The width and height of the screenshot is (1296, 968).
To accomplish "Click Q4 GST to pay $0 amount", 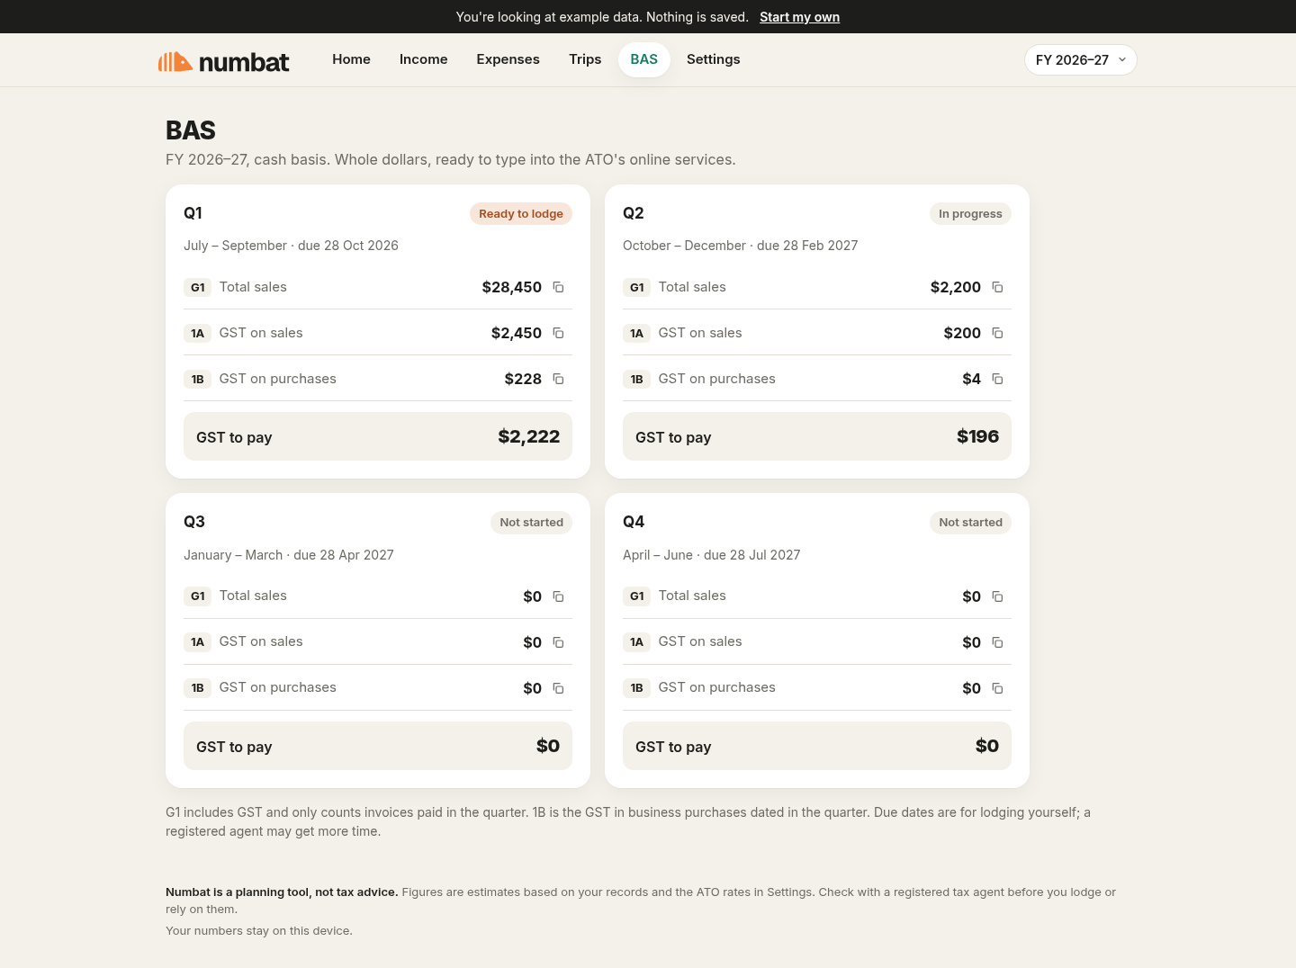I will coord(987,746).
